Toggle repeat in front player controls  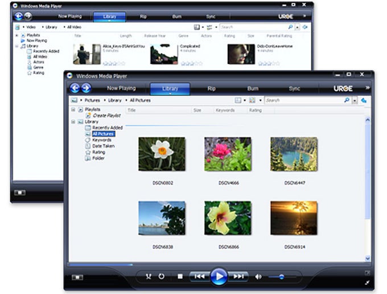[x=162, y=276]
